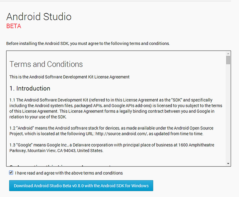The image size is (239, 197).
Task: Click the terms box scrollbar thumb
Action: pyautogui.click(x=228, y=60)
